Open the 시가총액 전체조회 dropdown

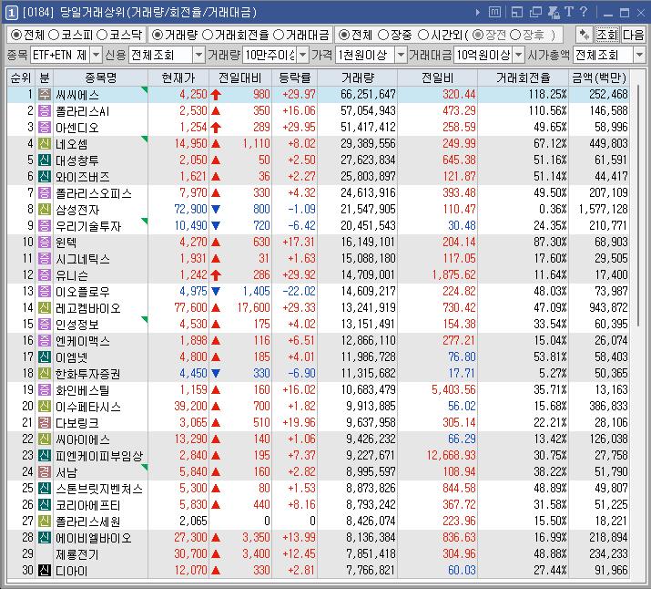click(639, 55)
